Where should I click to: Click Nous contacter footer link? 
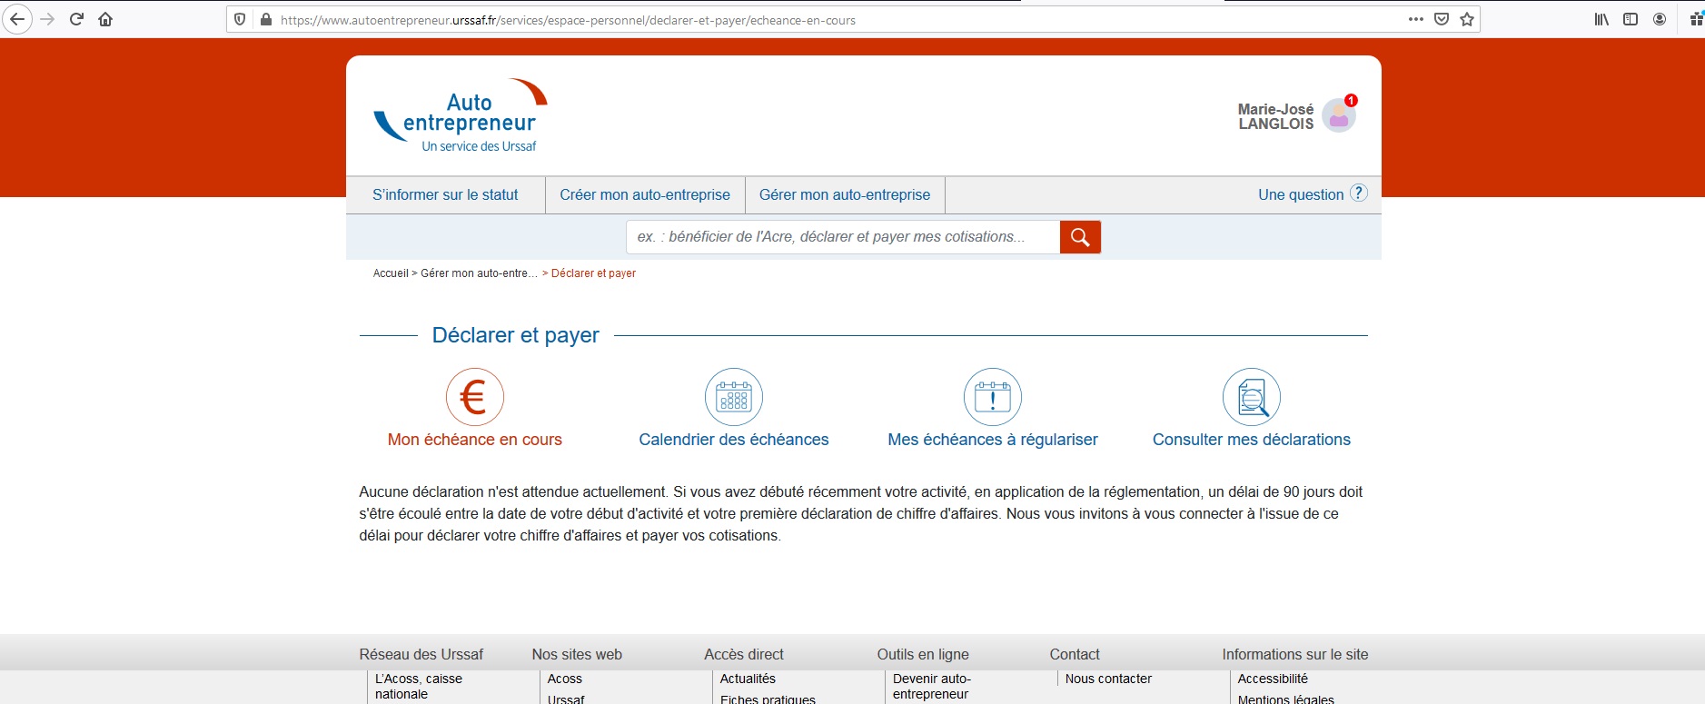coord(1108,679)
